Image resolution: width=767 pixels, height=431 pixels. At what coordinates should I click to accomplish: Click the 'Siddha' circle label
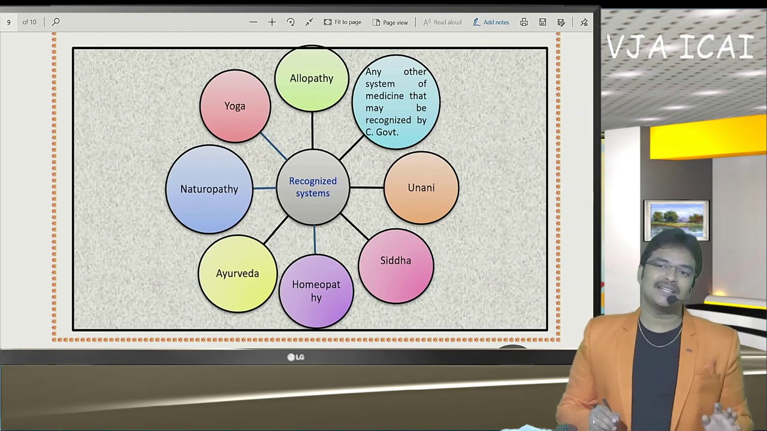pos(395,260)
